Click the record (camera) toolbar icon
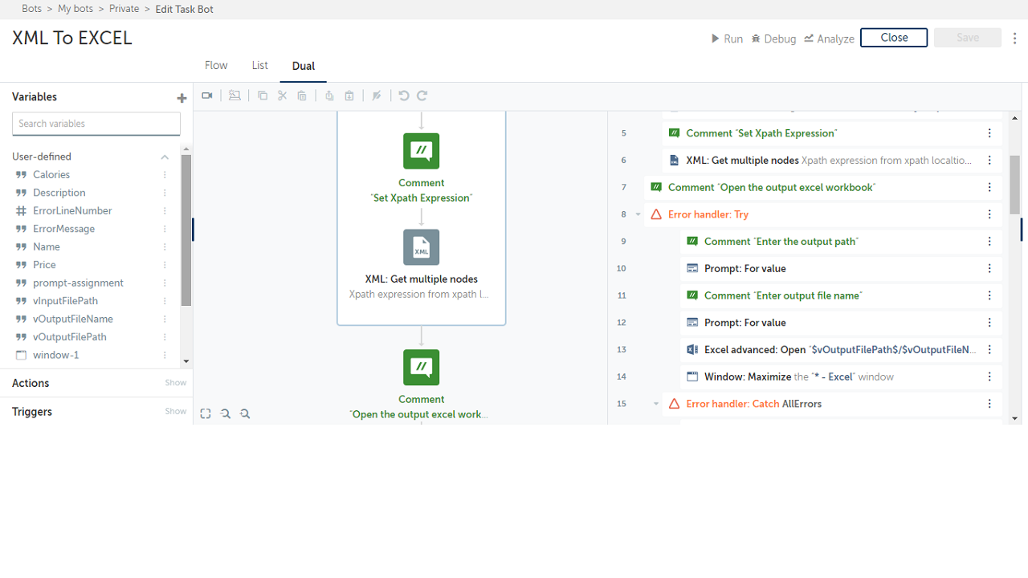1028x578 pixels. pyautogui.click(x=207, y=96)
